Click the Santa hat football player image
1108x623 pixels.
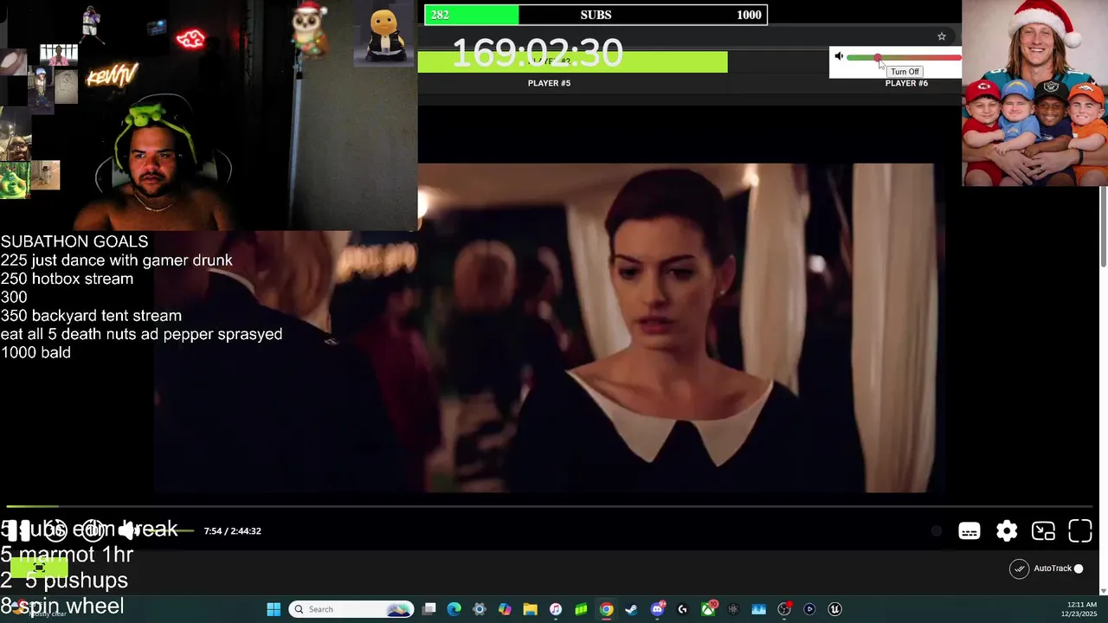1035,93
